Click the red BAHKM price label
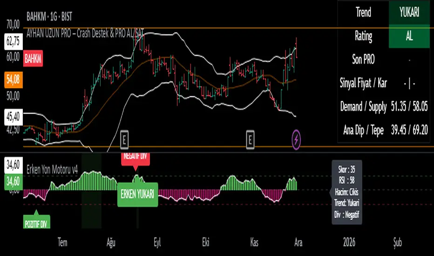This screenshot has height=256, width=434. pos(33,59)
